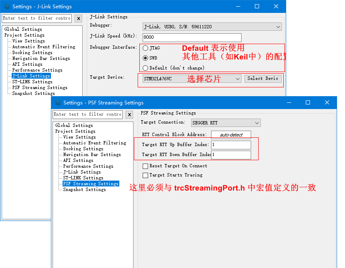Select Snapshot Settings in J-Link window tree
Screen dimensions: 345x268
coord(33,94)
